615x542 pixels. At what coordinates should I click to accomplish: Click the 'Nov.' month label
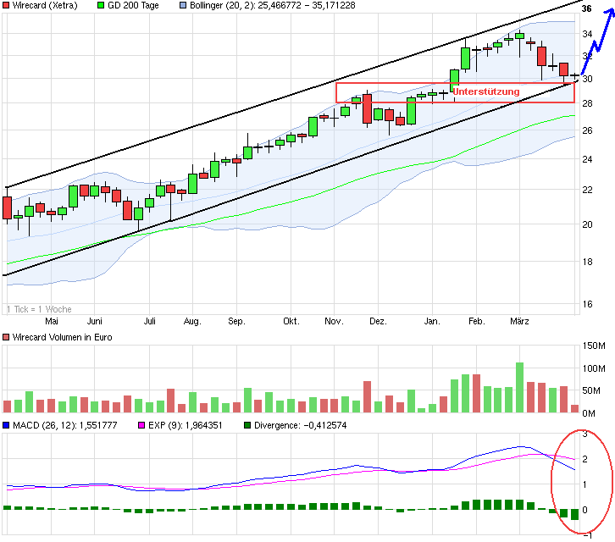[x=334, y=321]
